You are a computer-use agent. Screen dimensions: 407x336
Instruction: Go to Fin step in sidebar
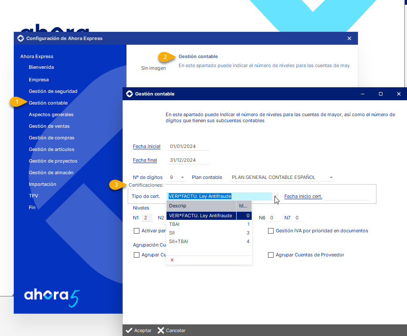(x=32, y=207)
